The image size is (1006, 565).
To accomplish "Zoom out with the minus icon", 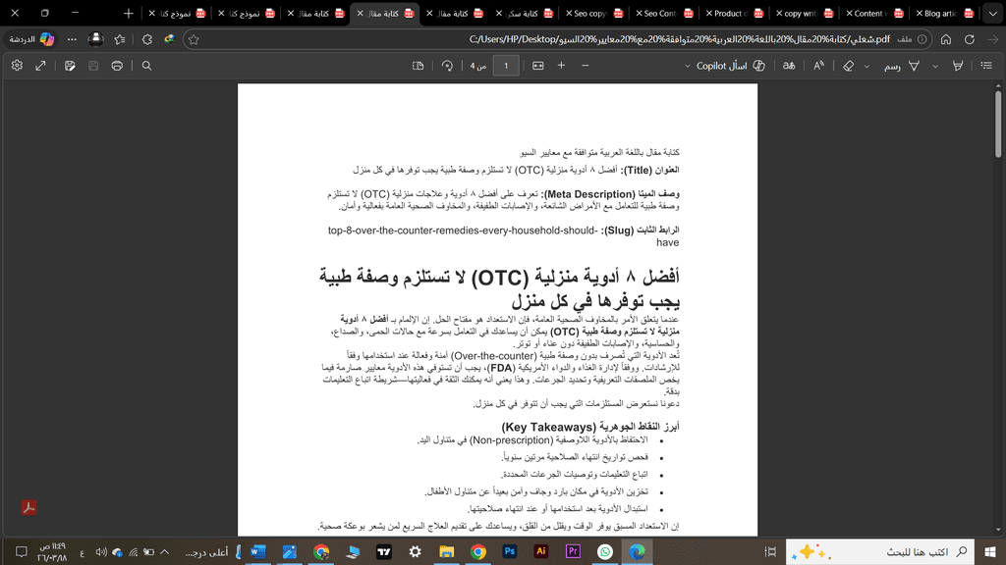I will click(586, 66).
